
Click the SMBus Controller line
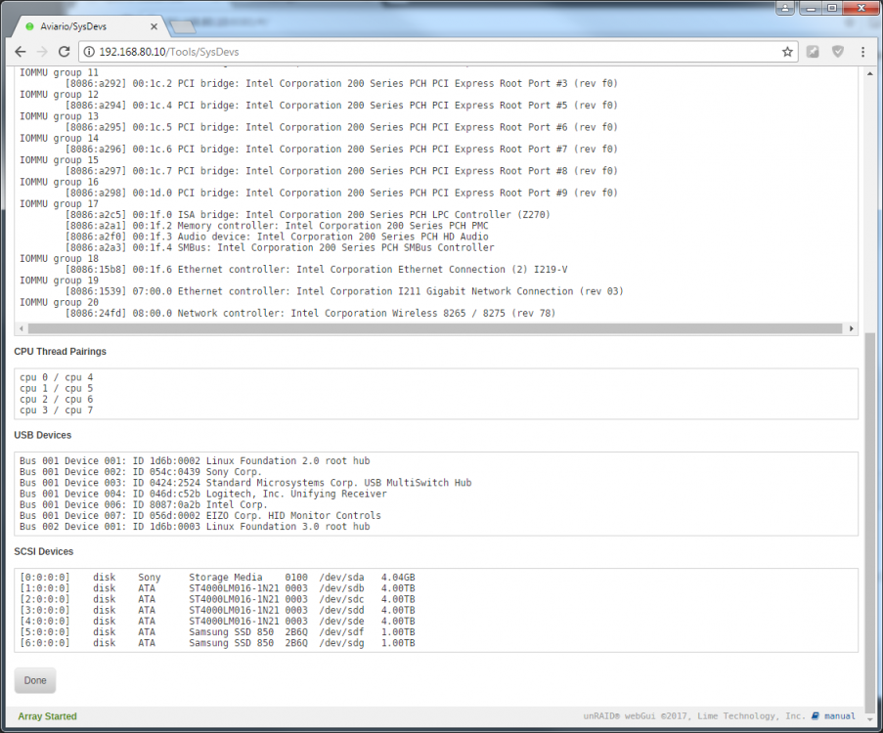tap(280, 247)
